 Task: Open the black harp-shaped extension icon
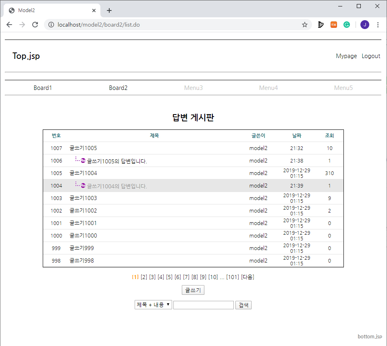[x=320, y=25]
